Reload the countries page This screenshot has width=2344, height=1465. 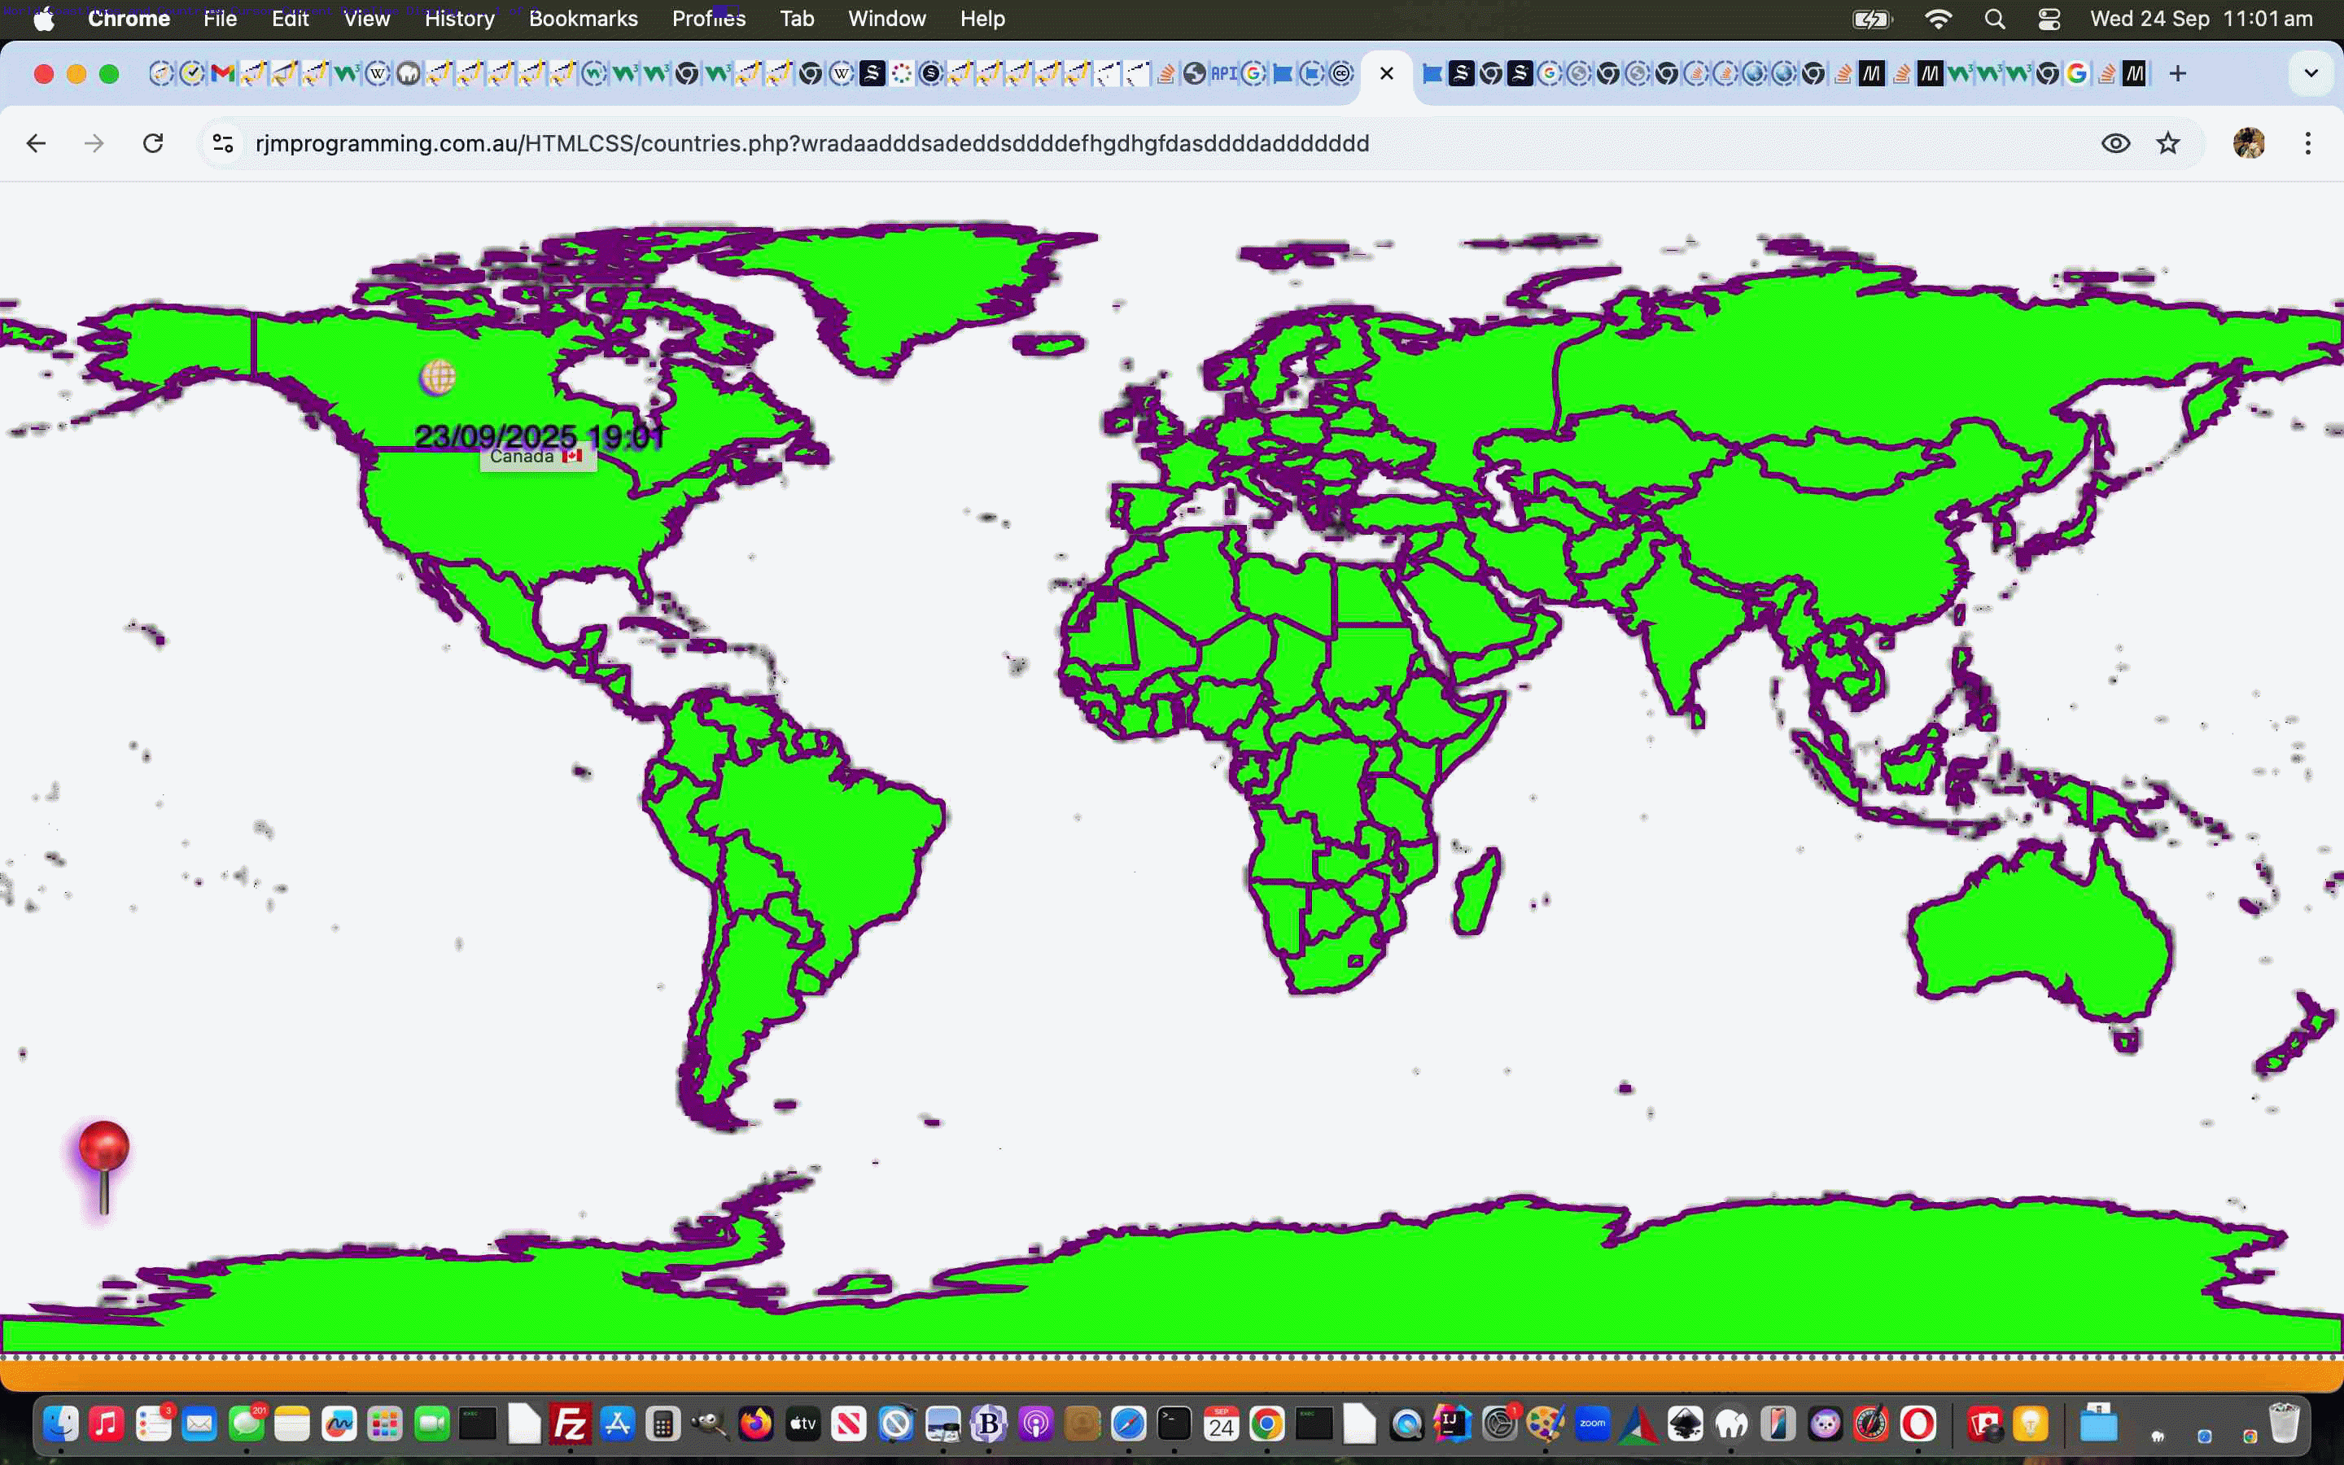click(153, 143)
